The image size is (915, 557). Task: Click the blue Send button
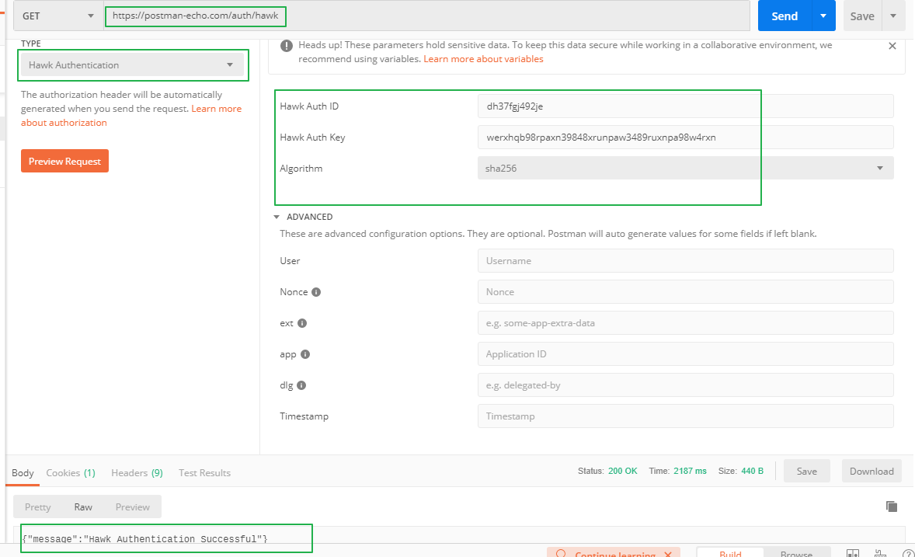[785, 16]
